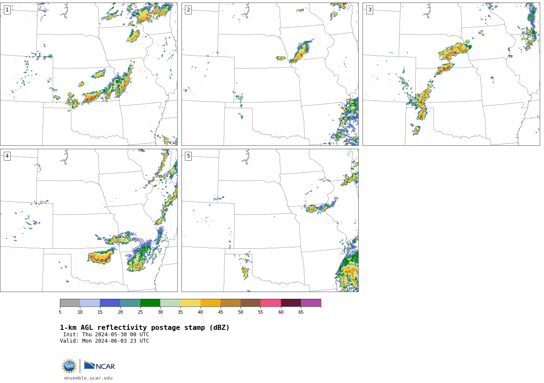Click the maroon 60-65 dBZ swatch
544x383 pixels.
coord(291,303)
